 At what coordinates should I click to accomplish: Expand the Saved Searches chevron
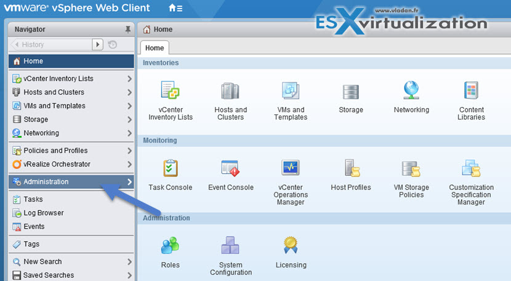[129, 275]
